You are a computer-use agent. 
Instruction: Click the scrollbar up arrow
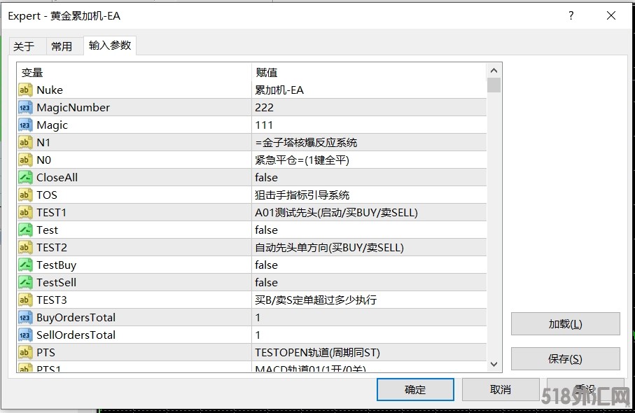(x=494, y=71)
